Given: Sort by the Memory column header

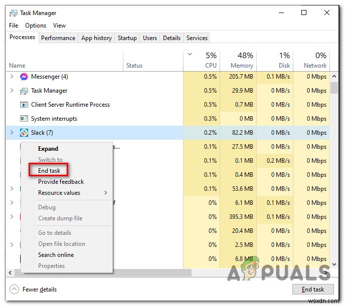Looking at the screenshot, I should pyautogui.click(x=242, y=66).
